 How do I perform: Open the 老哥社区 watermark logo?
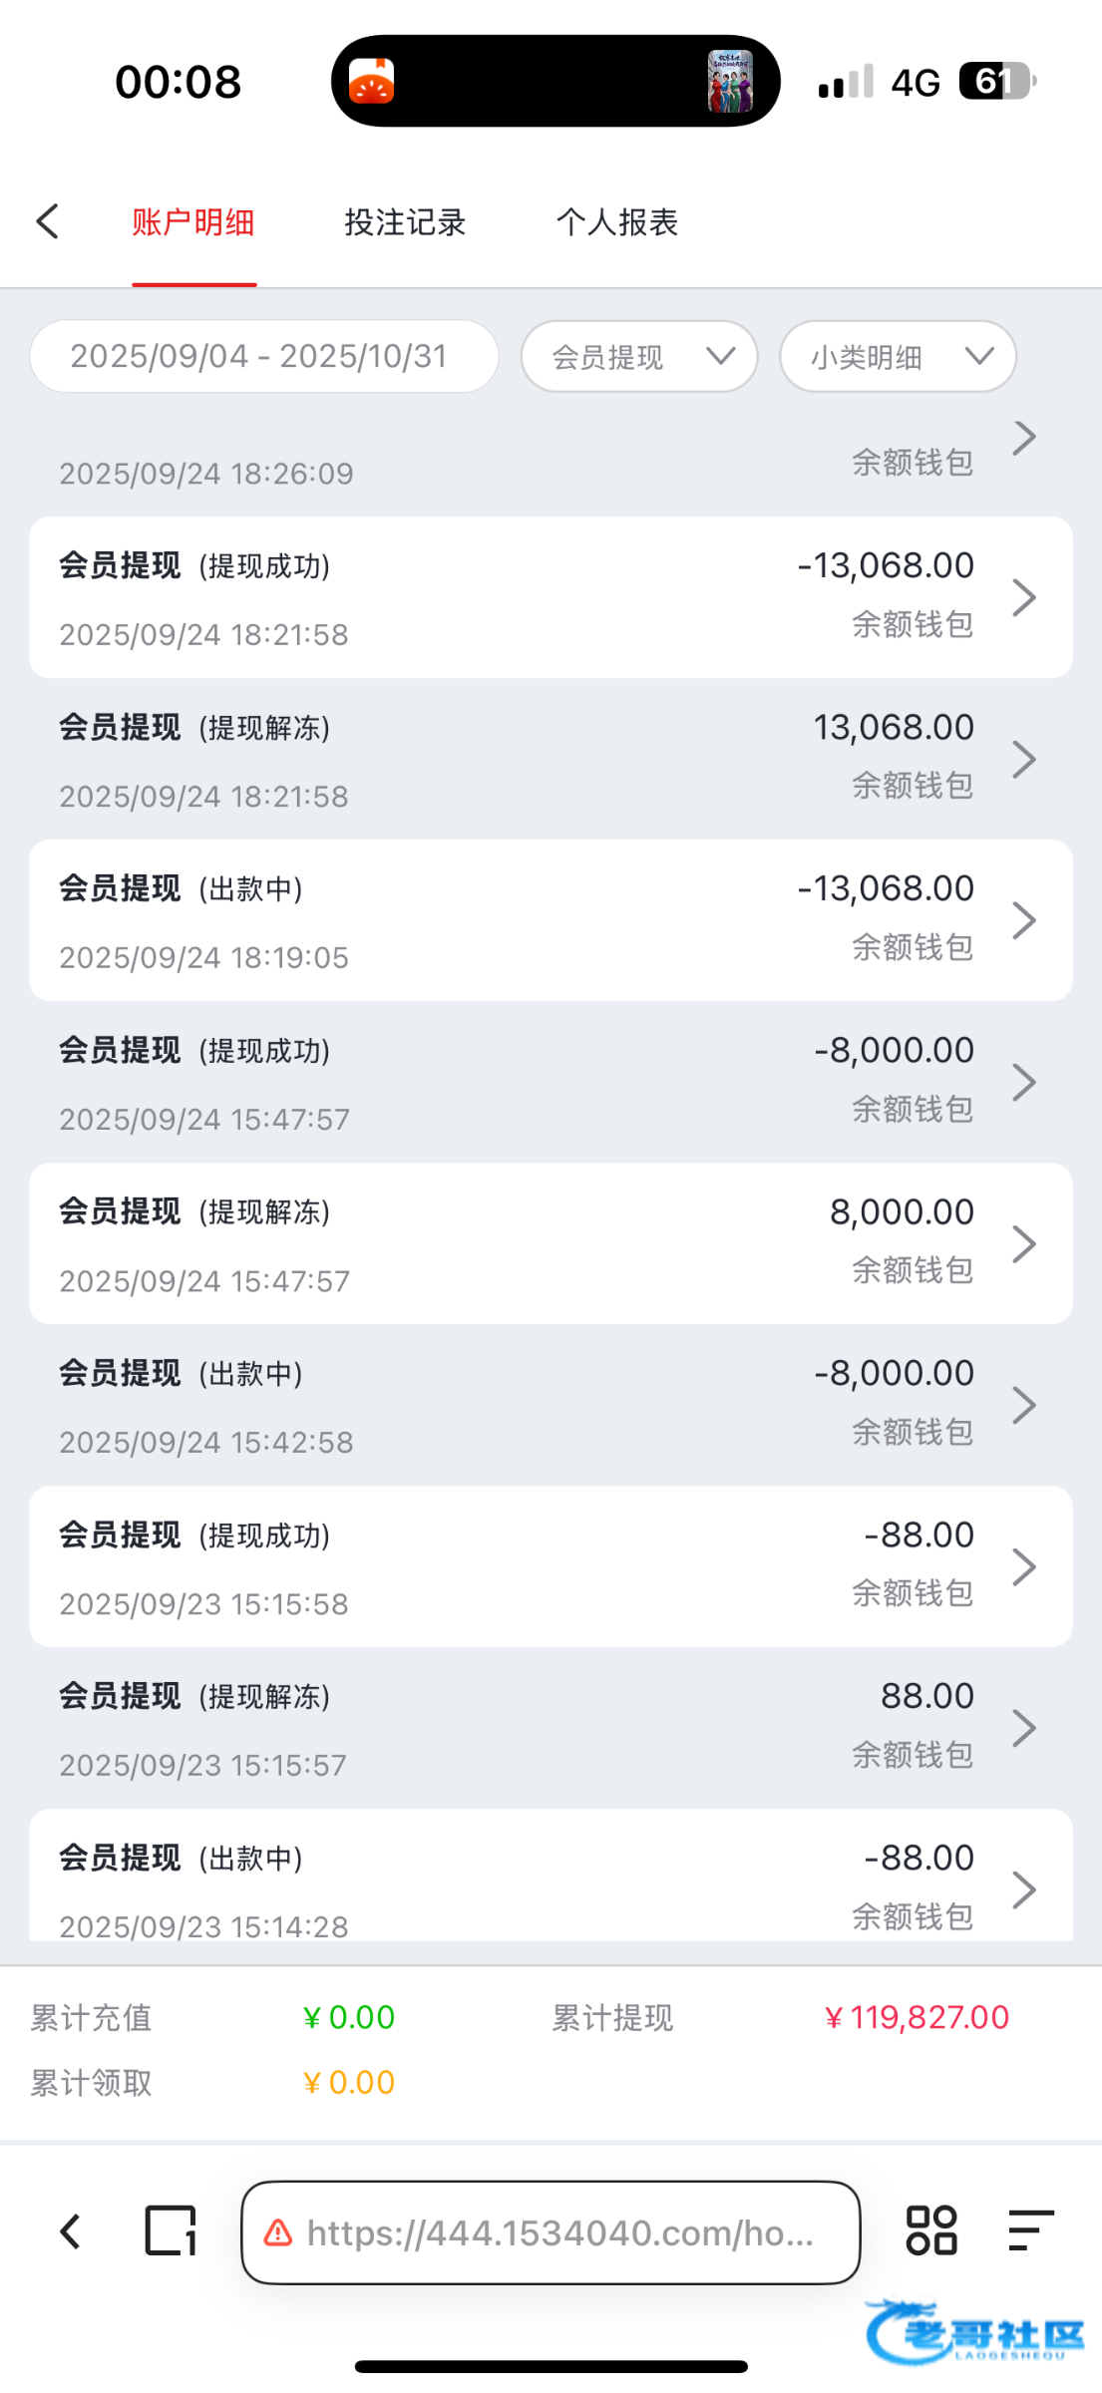click(x=974, y=2332)
